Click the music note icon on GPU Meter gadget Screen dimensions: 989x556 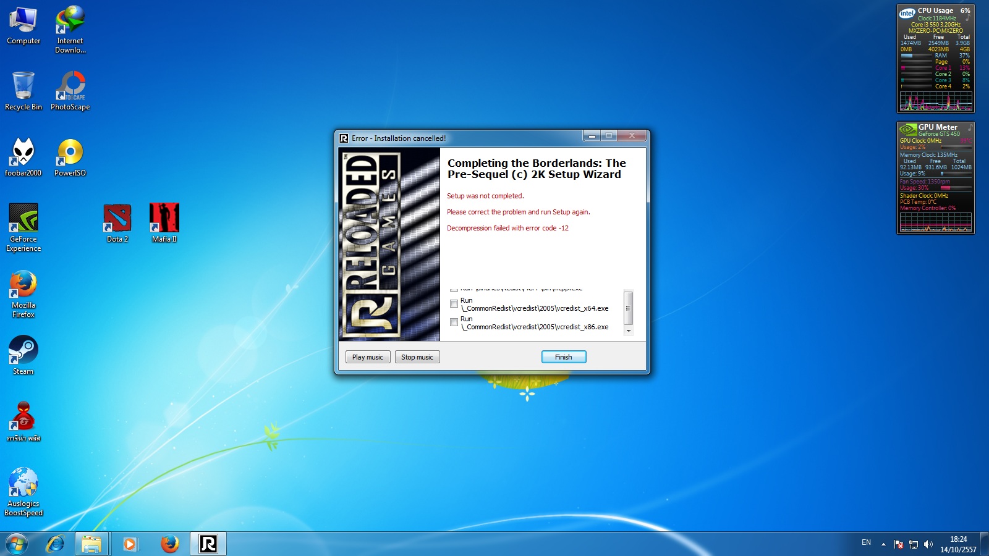[x=969, y=127]
